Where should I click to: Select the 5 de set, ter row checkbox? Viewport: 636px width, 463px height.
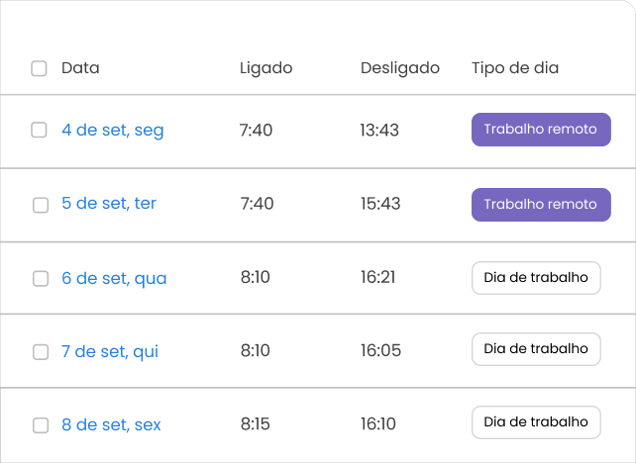41,205
